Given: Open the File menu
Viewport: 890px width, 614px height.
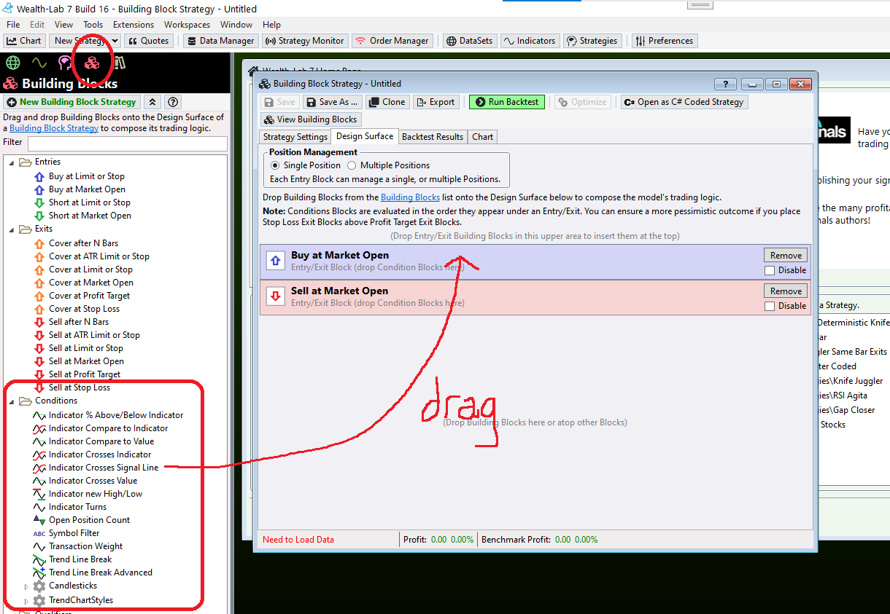Looking at the screenshot, I should click(13, 25).
